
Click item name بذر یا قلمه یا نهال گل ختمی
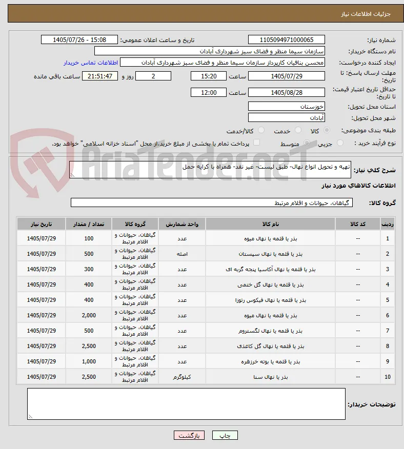click(271, 284)
